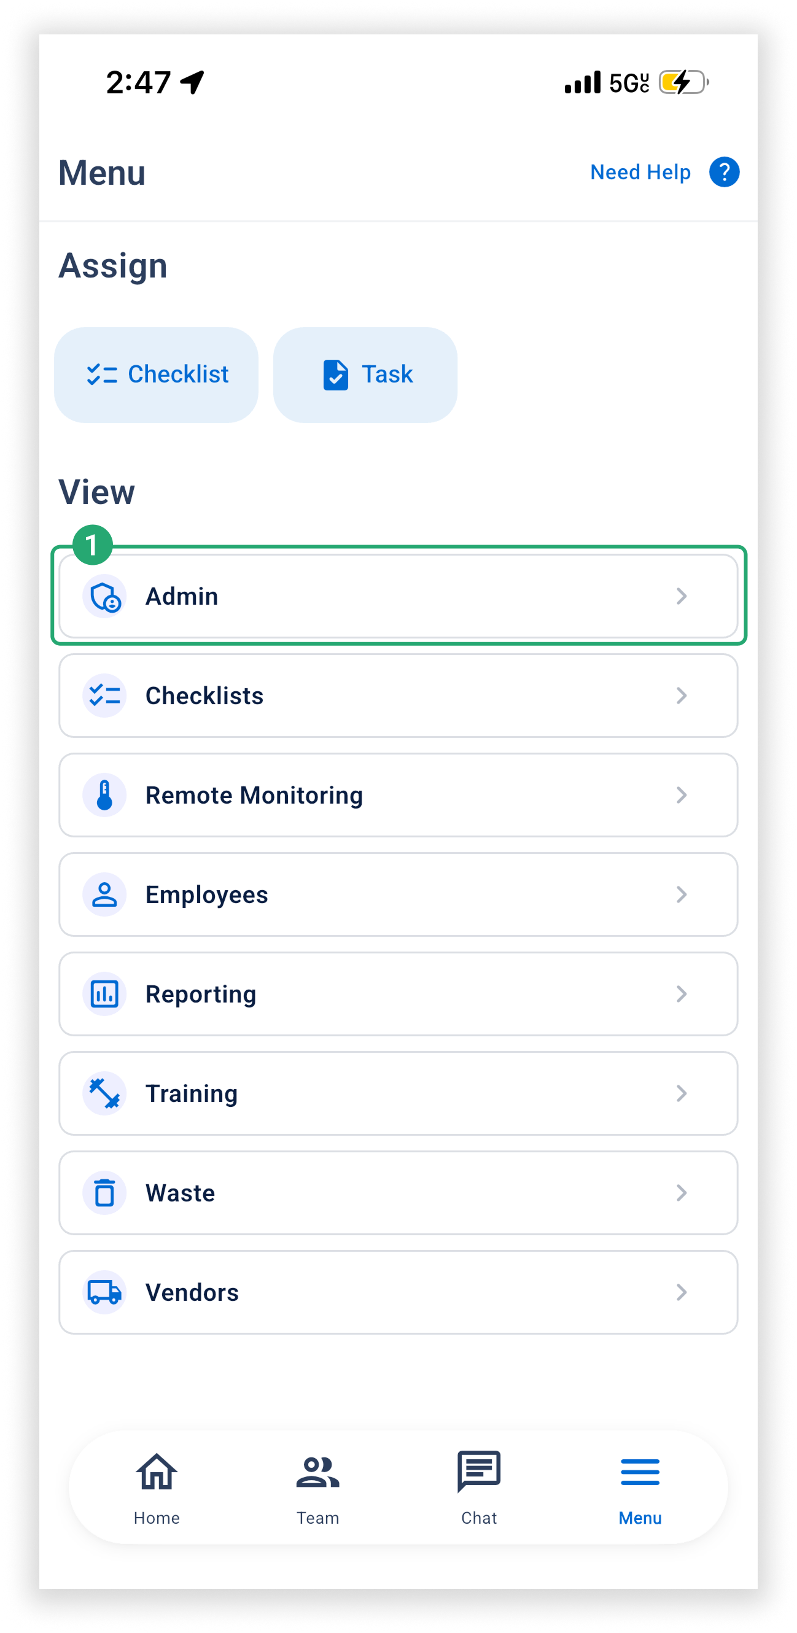
Task: Open the Reporting row chevron arrow
Action: [681, 994]
